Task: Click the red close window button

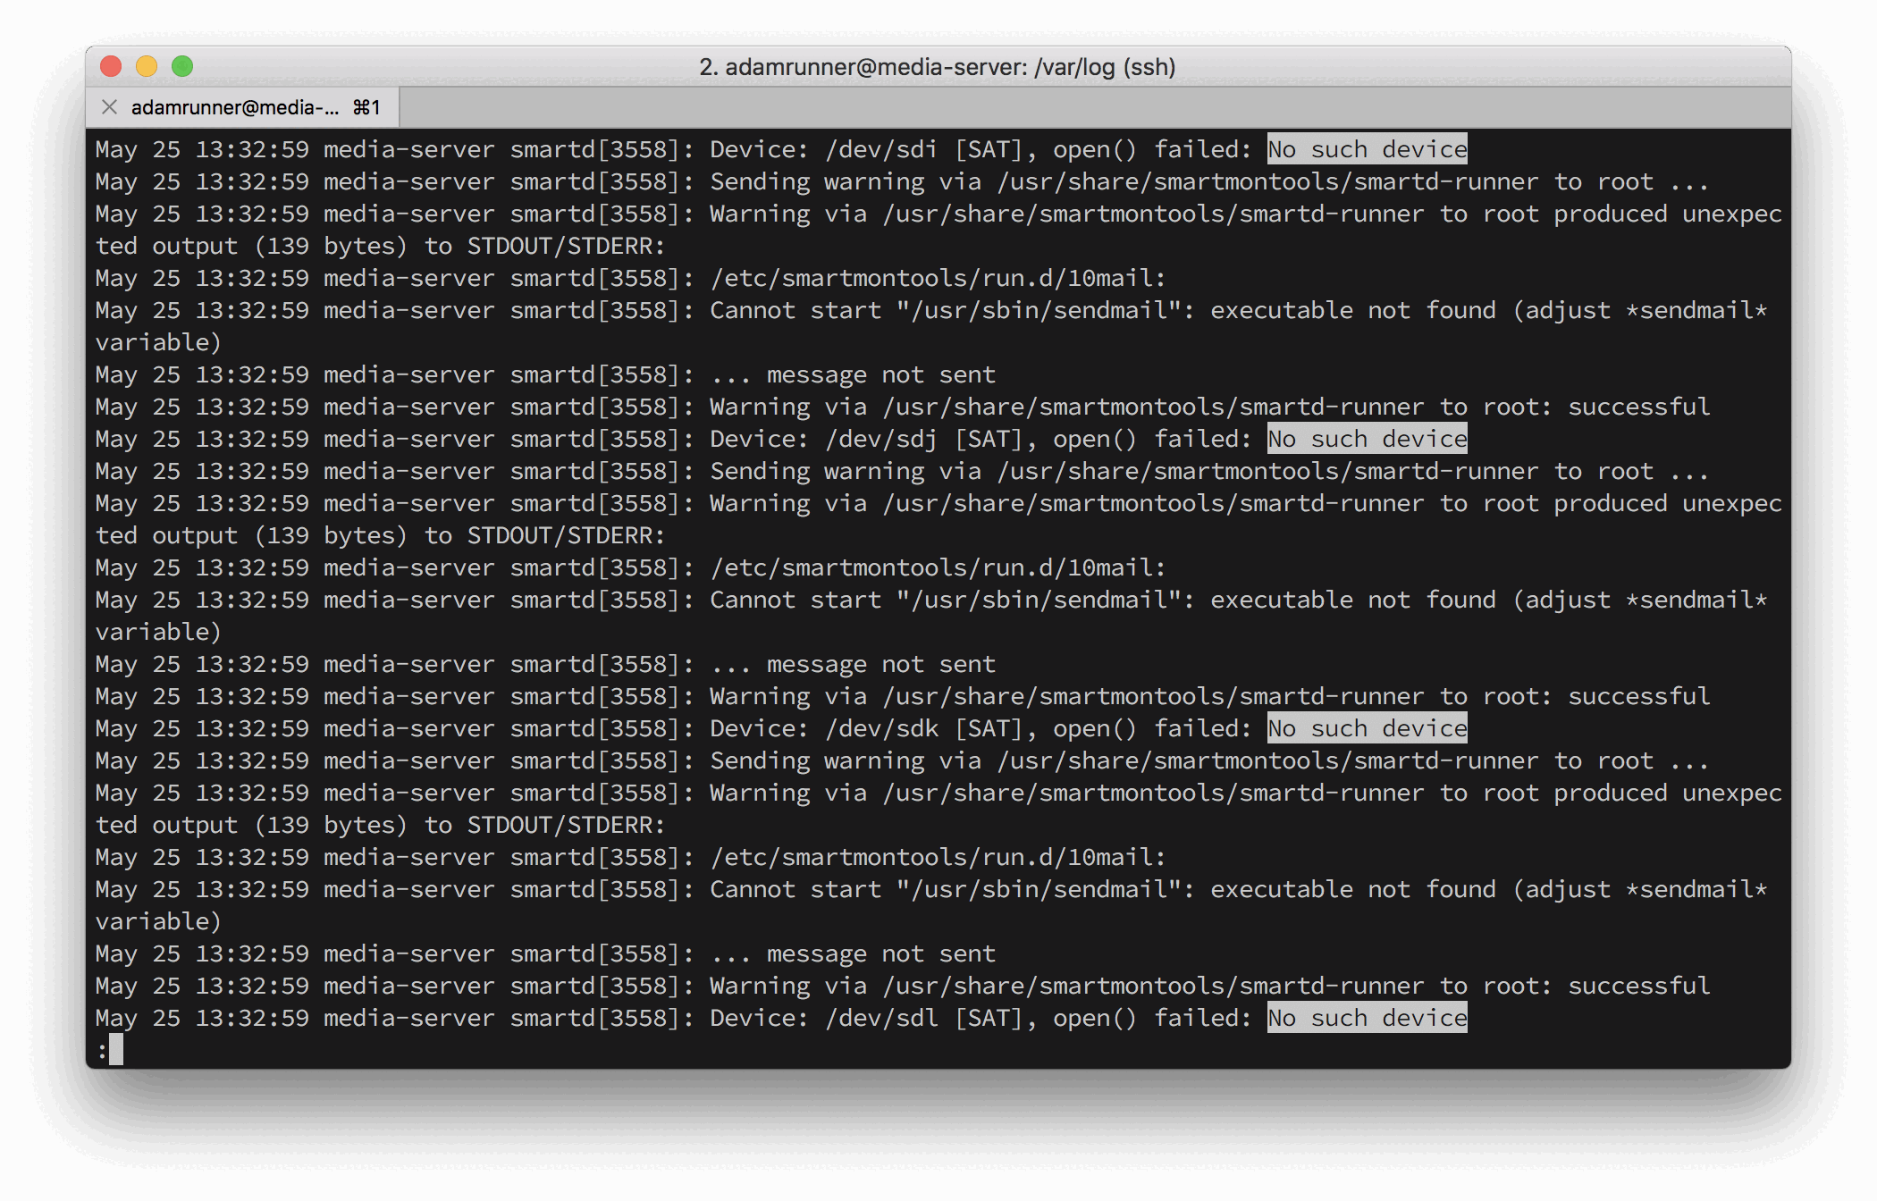Action: coord(111,66)
